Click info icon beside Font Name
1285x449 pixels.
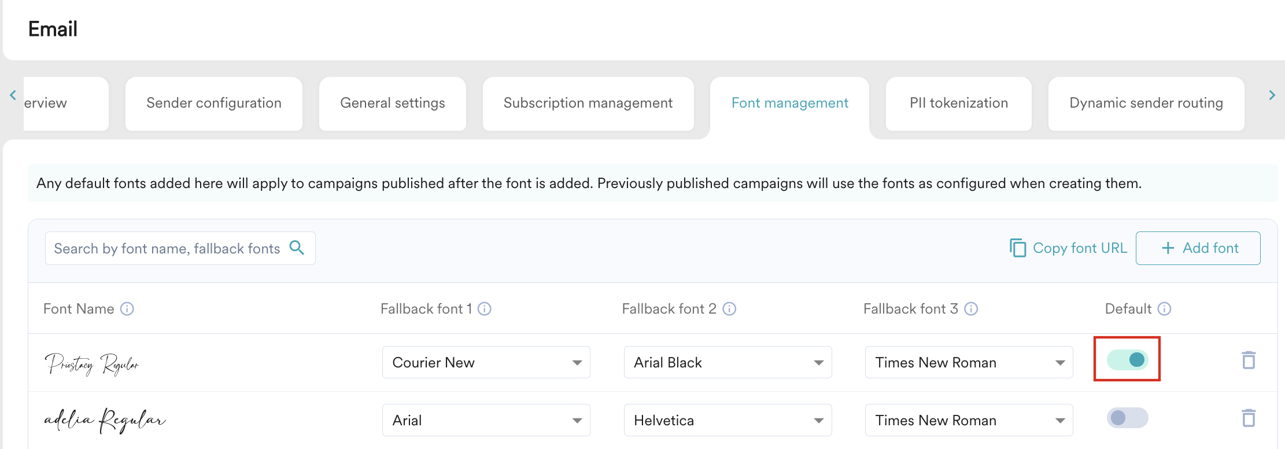click(x=127, y=309)
